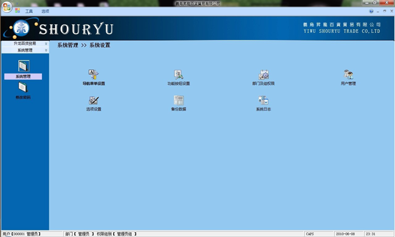Click the 2010-06-08 date in status bar

pos(345,234)
